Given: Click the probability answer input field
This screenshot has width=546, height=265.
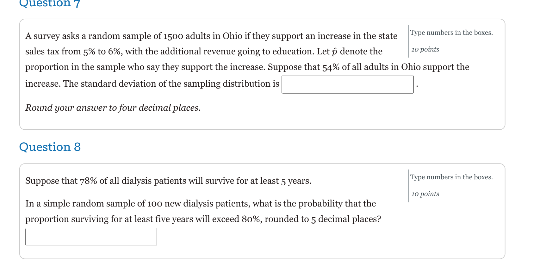Looking at the screenshot, I should click(x=91, y=237).
